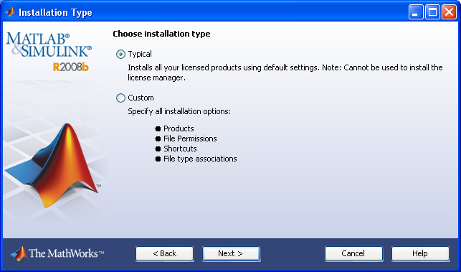Image resolution: width=461 pixels, height=272 pixels.
Task: Click the Typical option description text
Action: pyautogui.click(x=285, y=72)
